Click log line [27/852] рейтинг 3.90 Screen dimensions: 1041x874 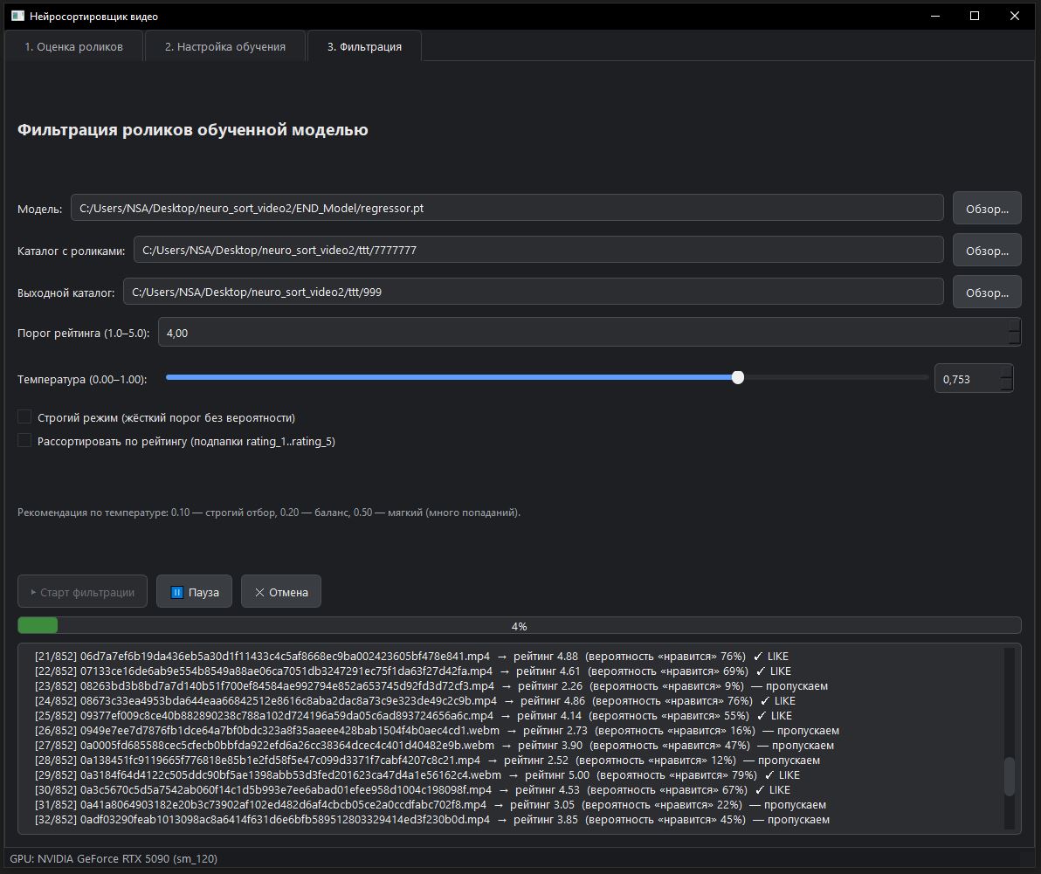pos(434,746)
